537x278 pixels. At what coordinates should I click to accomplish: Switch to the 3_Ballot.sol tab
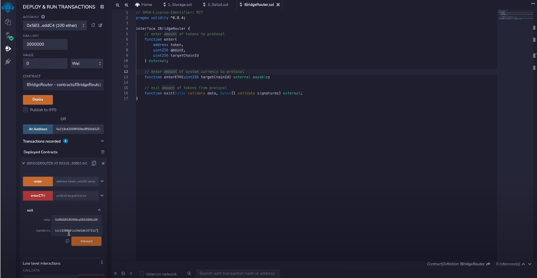pos(217,5)
